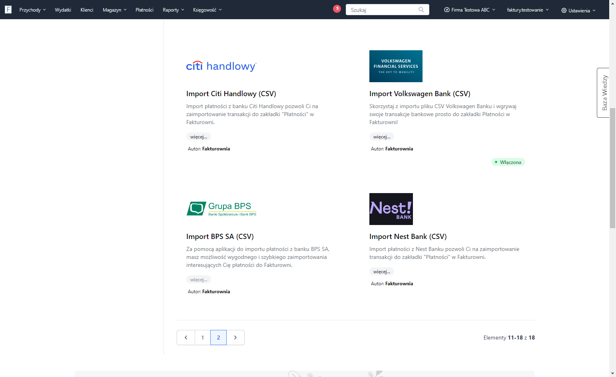Click Fakturownia author under BPS SA
Screen dimensions: 616x377
[x=216, y=292]
